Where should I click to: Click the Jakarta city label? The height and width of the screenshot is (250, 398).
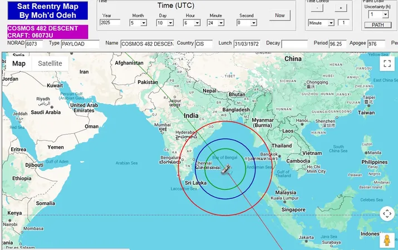point(306,237)
